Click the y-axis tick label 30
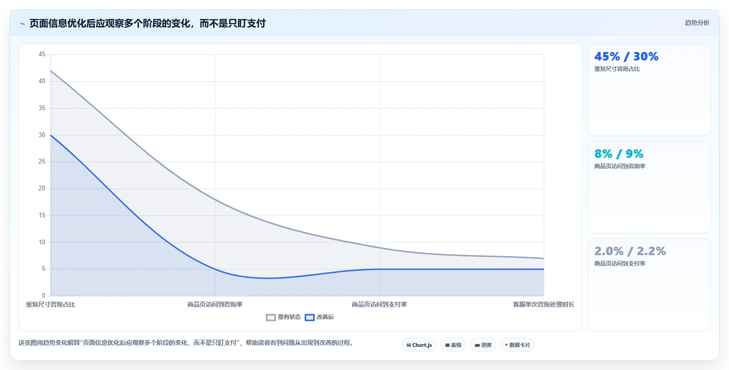Viewport: 729px width, 370px height. (42, 135)
